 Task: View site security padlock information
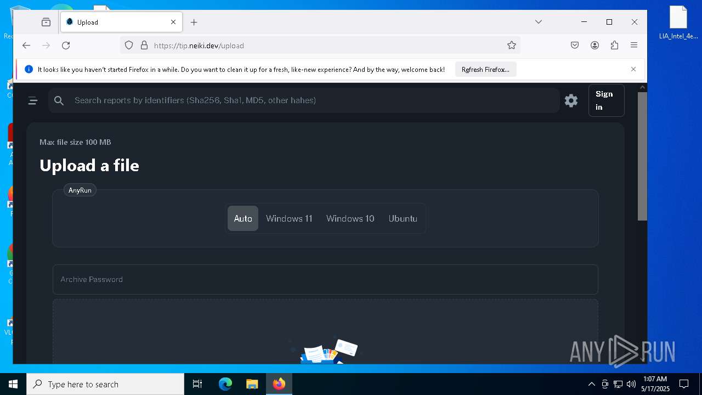click(144, 46)
